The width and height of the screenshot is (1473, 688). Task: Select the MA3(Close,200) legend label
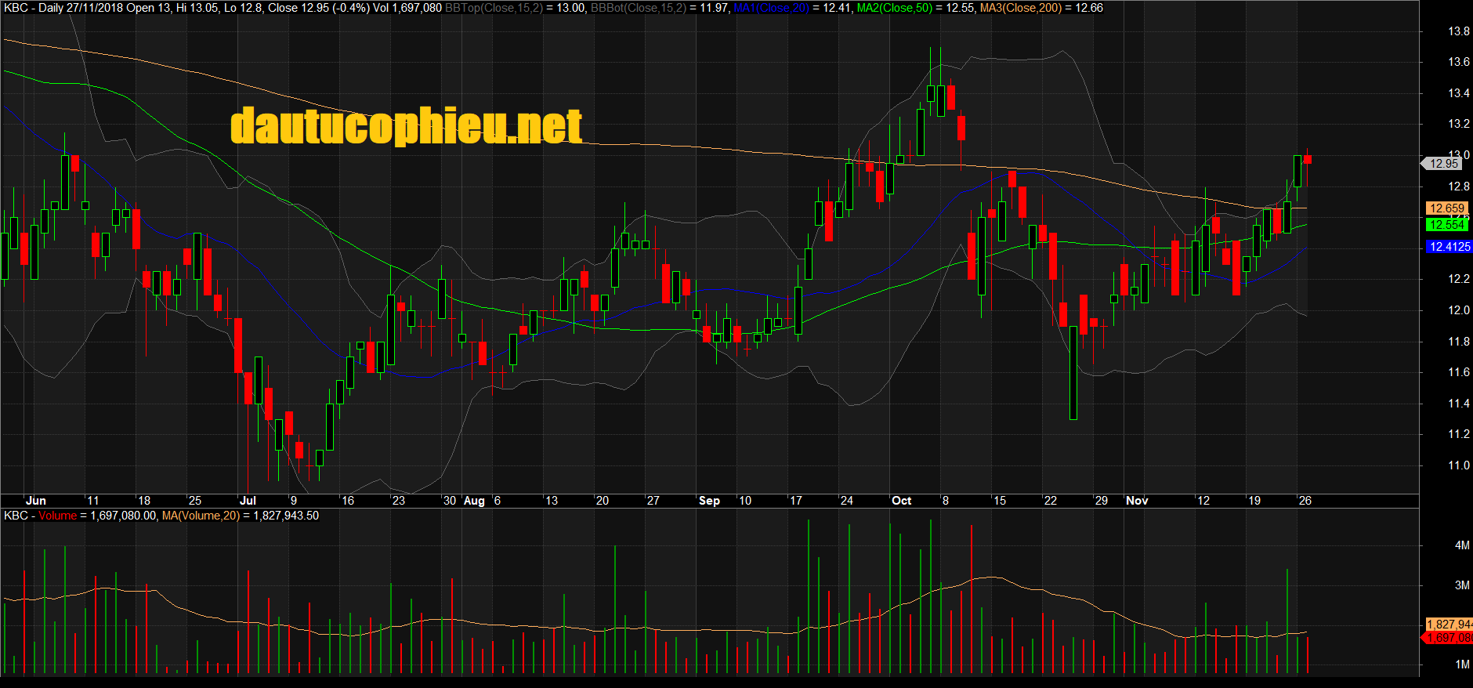coord(1020,8)
